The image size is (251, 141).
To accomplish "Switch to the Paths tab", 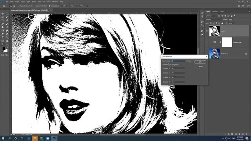I will [222, 11].
